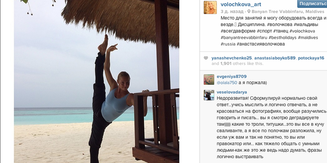Open volochkova_art username link
This screenshot has height=163, width=327.
[241, 4]
